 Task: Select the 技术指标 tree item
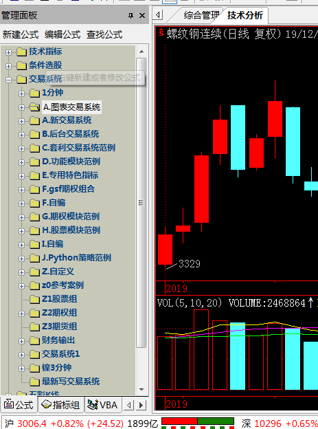(45, 52)
